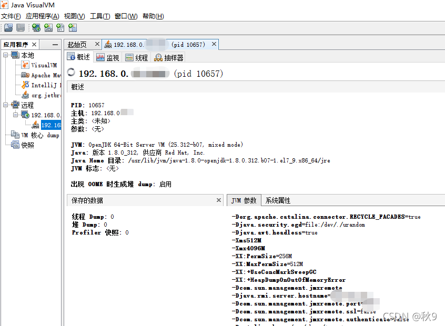Click the VM 核心 dump node icon

click(15, 135)
